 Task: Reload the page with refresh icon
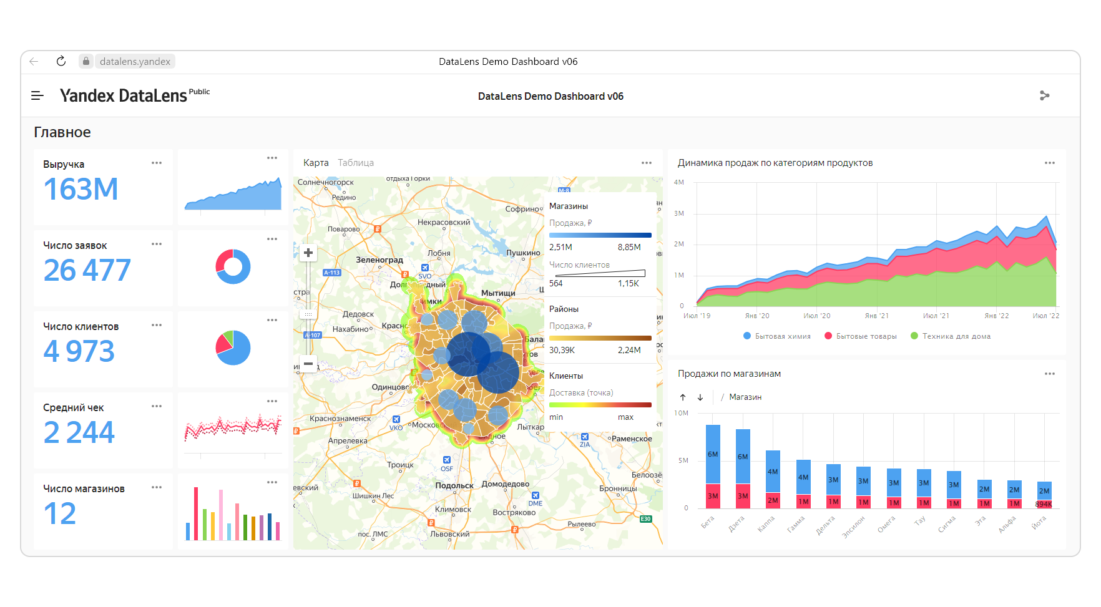(x=61, y=61)
